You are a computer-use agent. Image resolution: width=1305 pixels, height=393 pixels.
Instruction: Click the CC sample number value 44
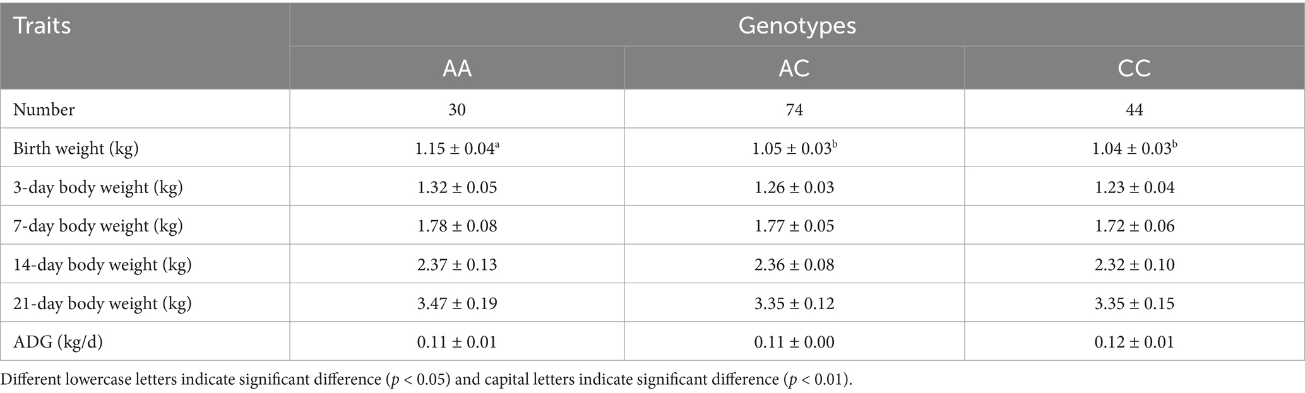point(1134,110)
